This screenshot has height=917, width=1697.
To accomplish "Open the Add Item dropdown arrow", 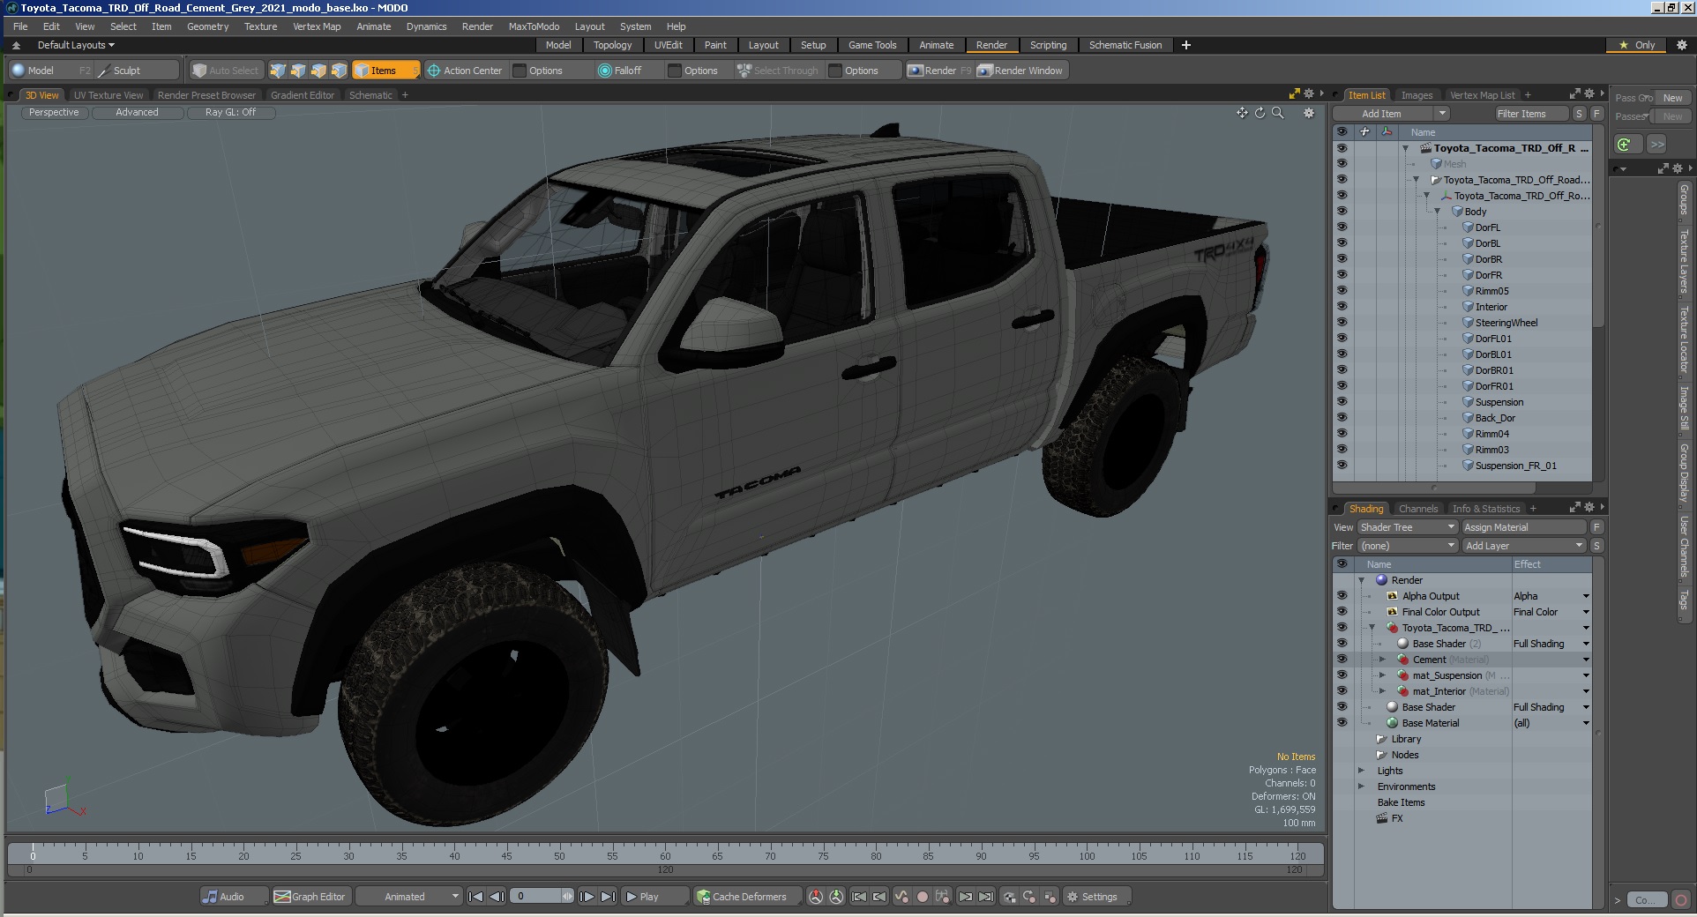I will pyautogui.click(x=1441, y=113).
